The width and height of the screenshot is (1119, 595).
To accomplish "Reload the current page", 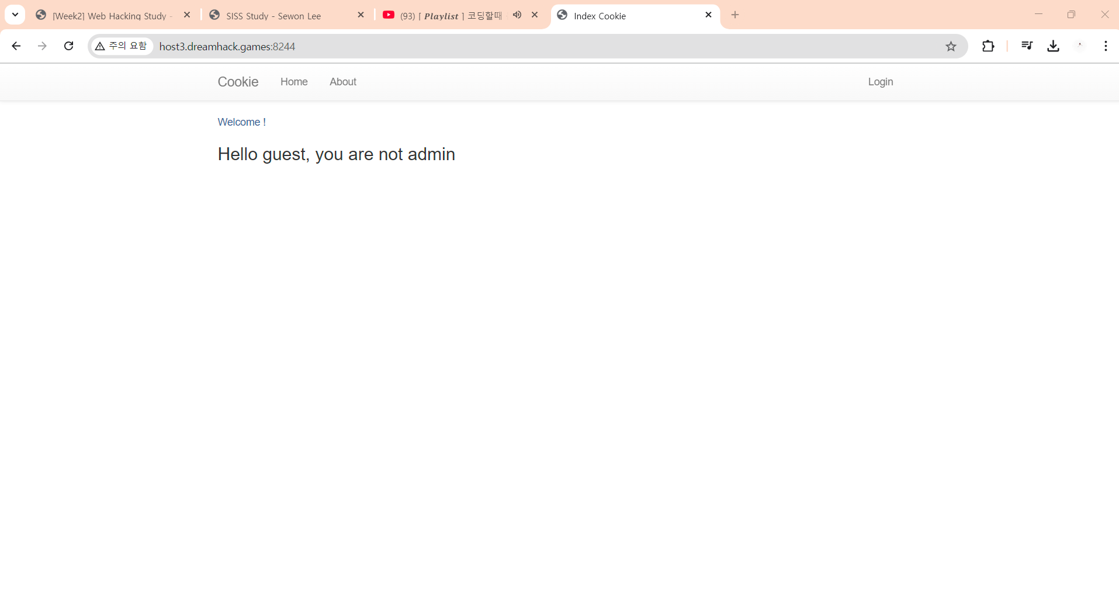I will 68,46.
